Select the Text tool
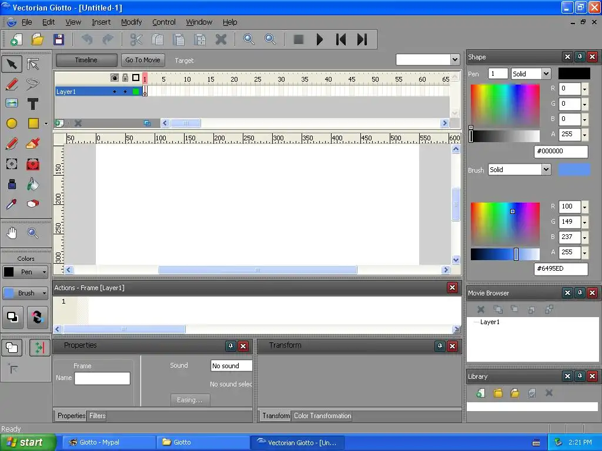602x451 pixels. point(33,103)
